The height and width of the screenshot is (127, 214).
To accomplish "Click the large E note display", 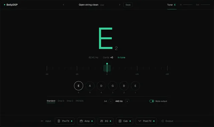I will point(106,38).
